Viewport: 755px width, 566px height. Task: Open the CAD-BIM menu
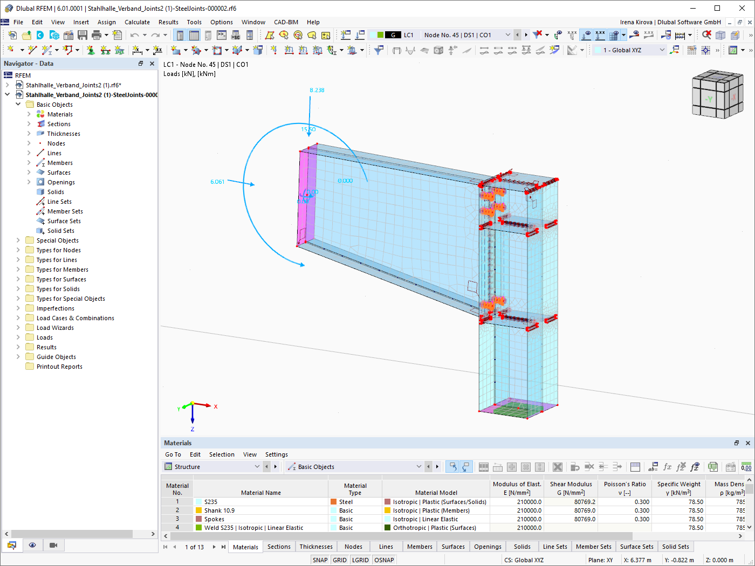coord(286,22)
